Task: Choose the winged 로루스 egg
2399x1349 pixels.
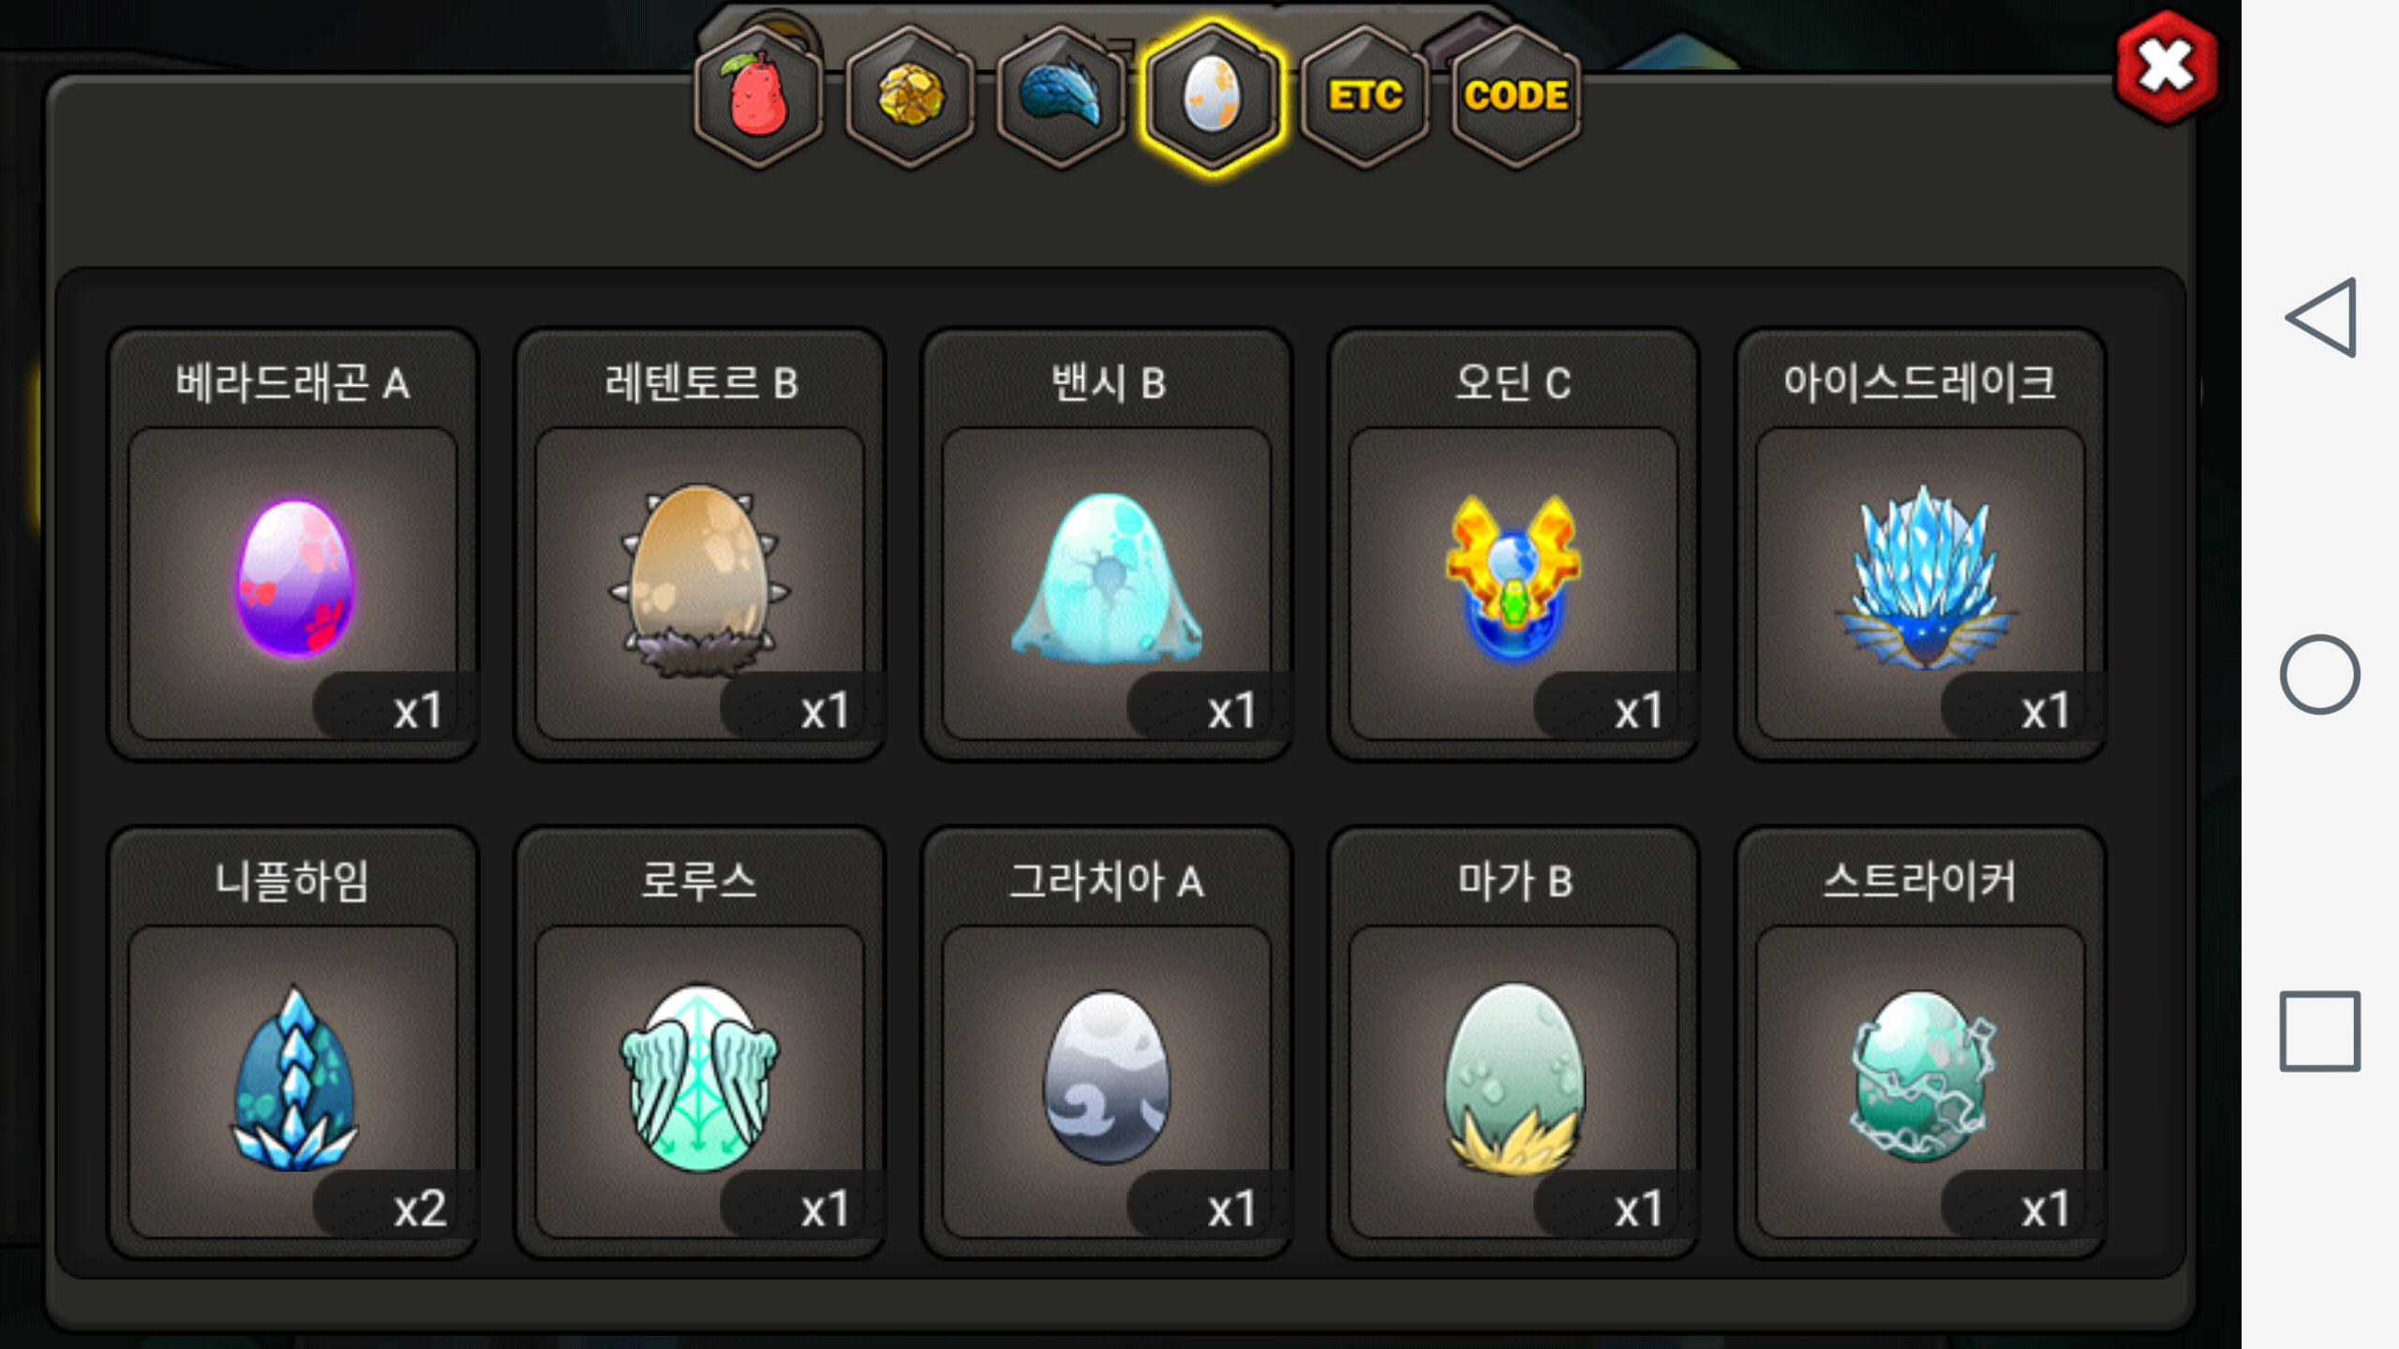Action: tap(700, 1043)
